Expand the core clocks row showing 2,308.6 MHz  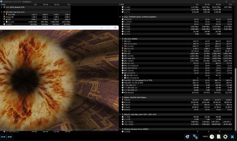(x=4, y=22)
